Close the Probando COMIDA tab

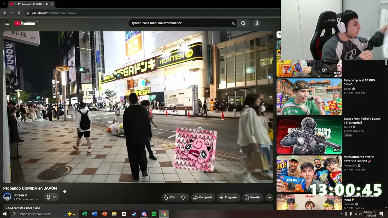(x=52, y=4)
